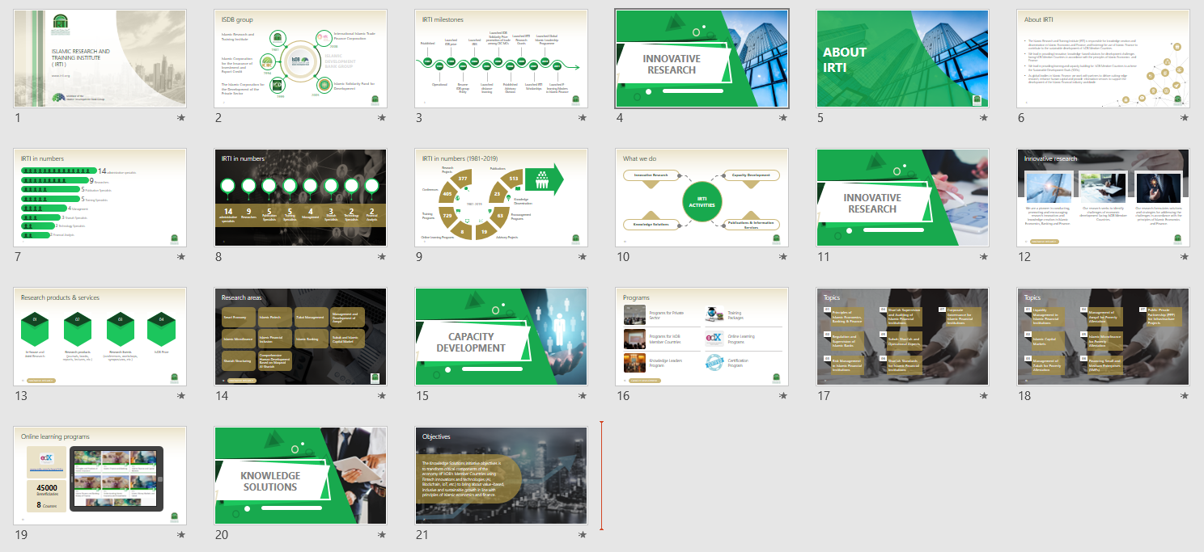Viewport: 1204px width, 552px height.
Task: Click the star icon next to slide 3 milestones
Action: [581, 119]
